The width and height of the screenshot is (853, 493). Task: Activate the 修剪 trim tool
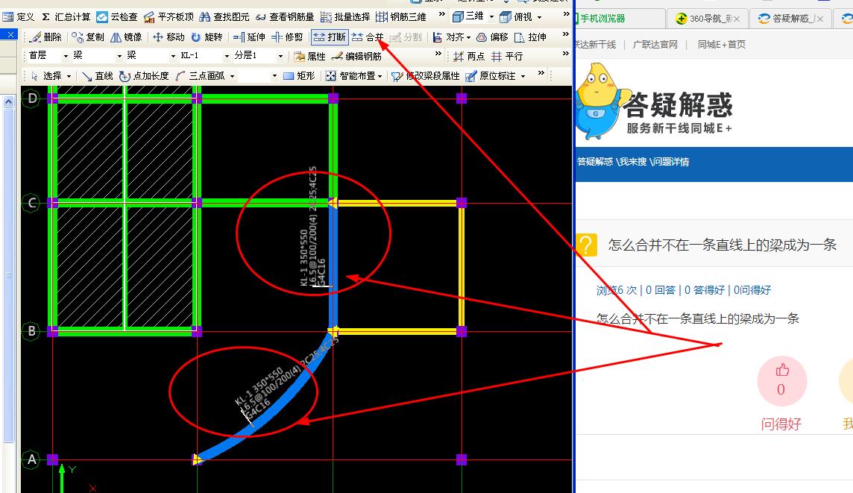tap(287, 37)
